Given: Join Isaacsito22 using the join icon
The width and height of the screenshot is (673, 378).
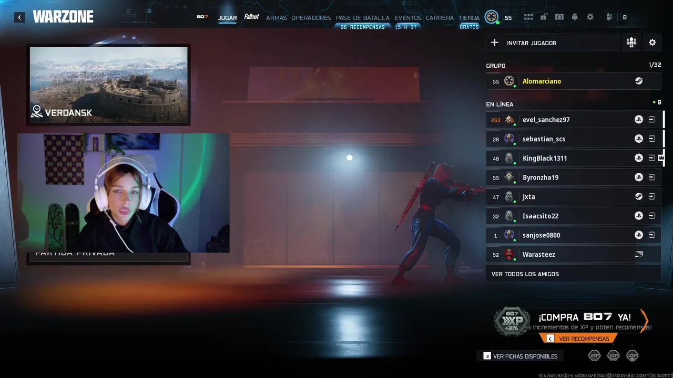Looking at the screenshot, I should point(651,216).
